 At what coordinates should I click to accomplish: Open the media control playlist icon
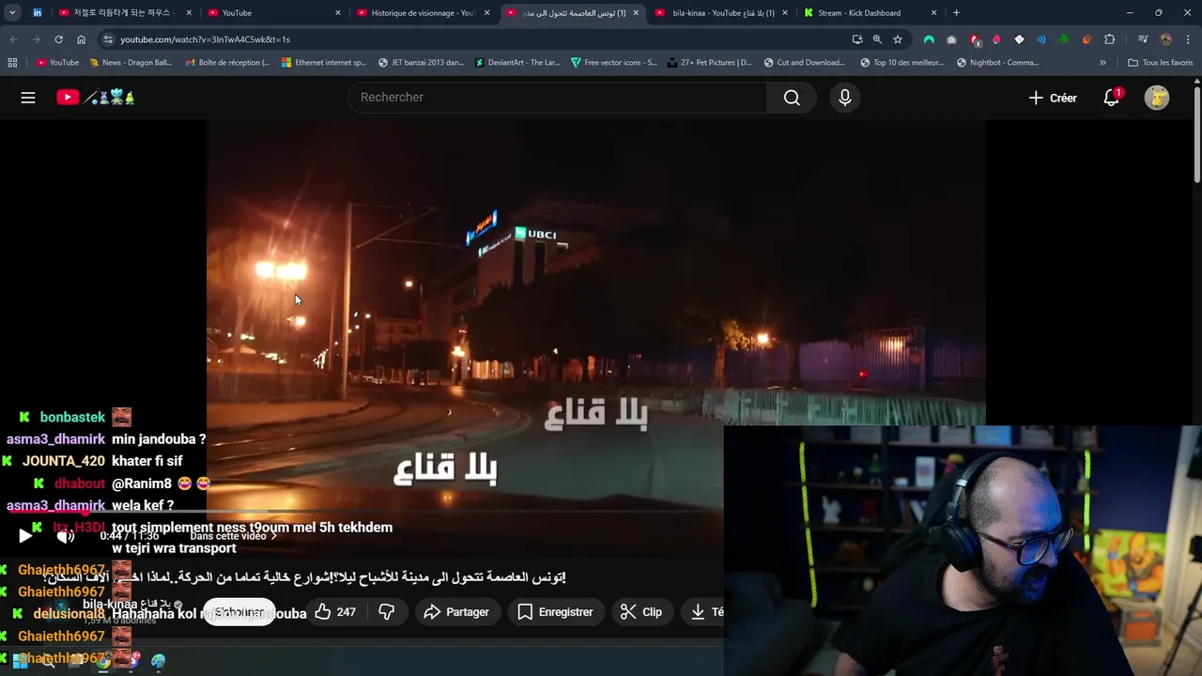[1142, 39]
